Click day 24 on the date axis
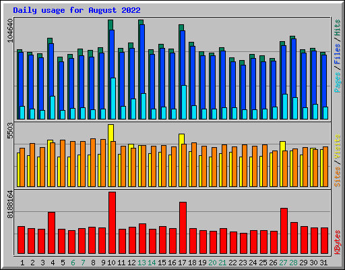This screenshot has height=270, width=345. (253, 263)
